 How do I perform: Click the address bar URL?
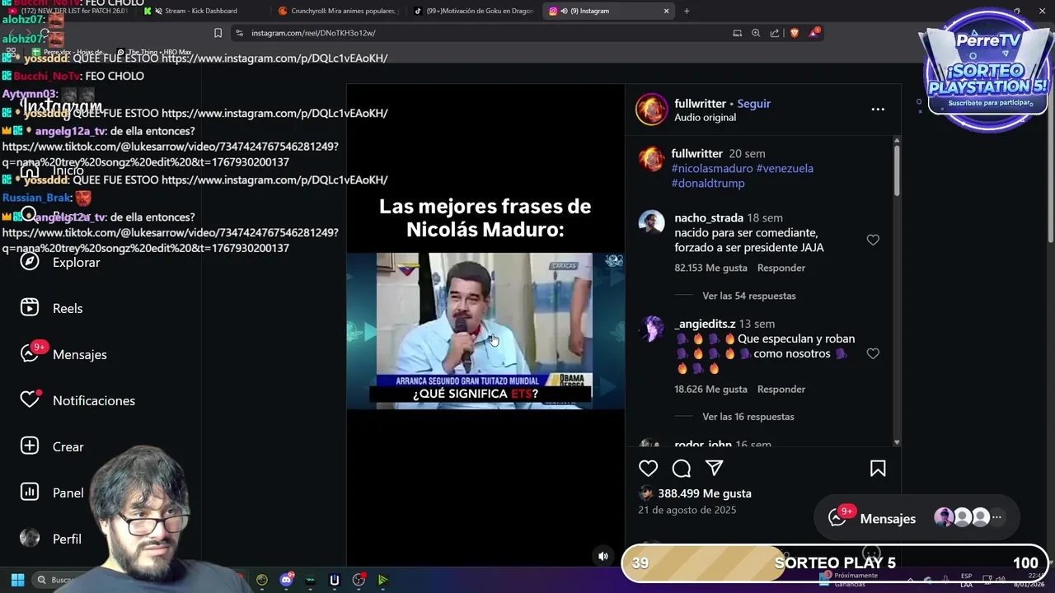313,33
